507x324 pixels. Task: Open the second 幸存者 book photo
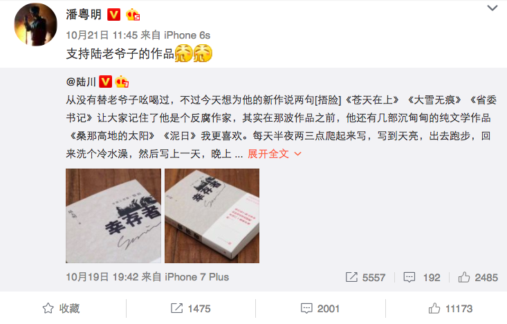(x=212, y=216)
